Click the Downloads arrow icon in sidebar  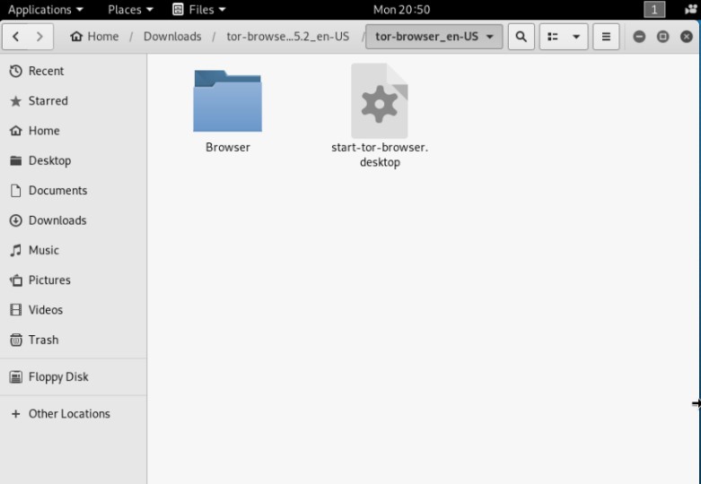15,220
